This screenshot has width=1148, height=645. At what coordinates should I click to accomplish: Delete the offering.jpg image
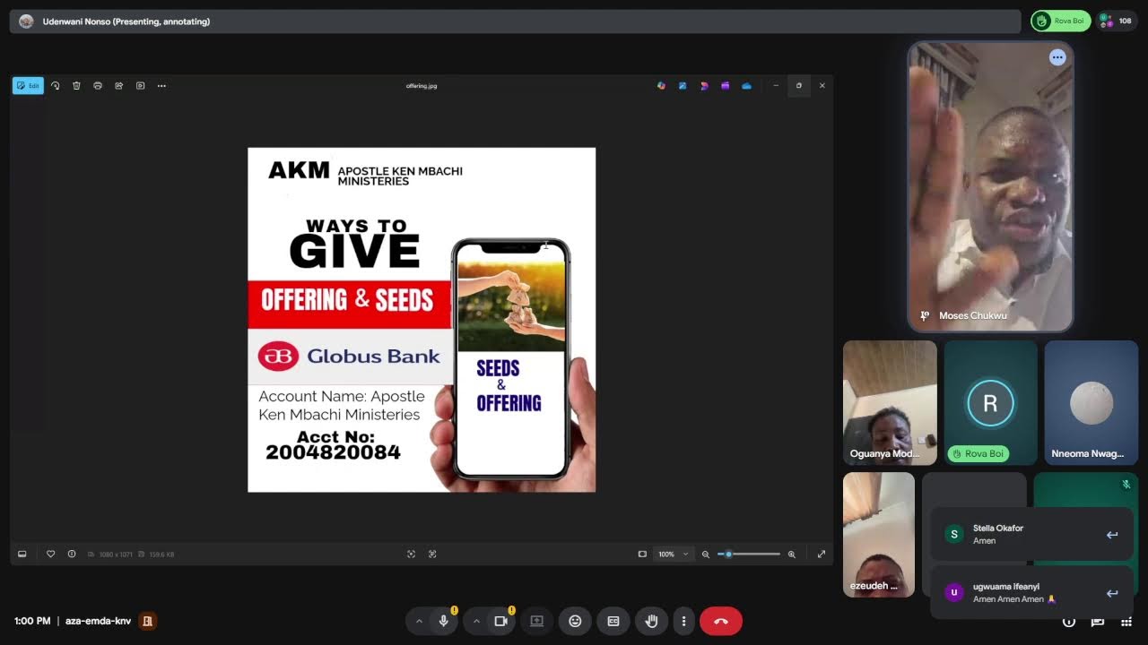76,86
